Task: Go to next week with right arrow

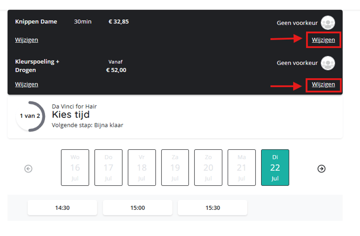Action: 322,168
